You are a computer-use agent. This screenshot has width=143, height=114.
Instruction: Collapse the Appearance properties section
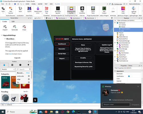click(x=115, y=71)
